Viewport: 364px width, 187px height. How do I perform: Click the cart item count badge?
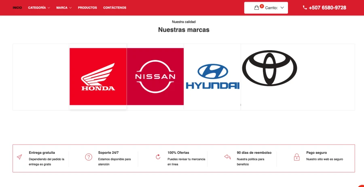click(262, 6)
